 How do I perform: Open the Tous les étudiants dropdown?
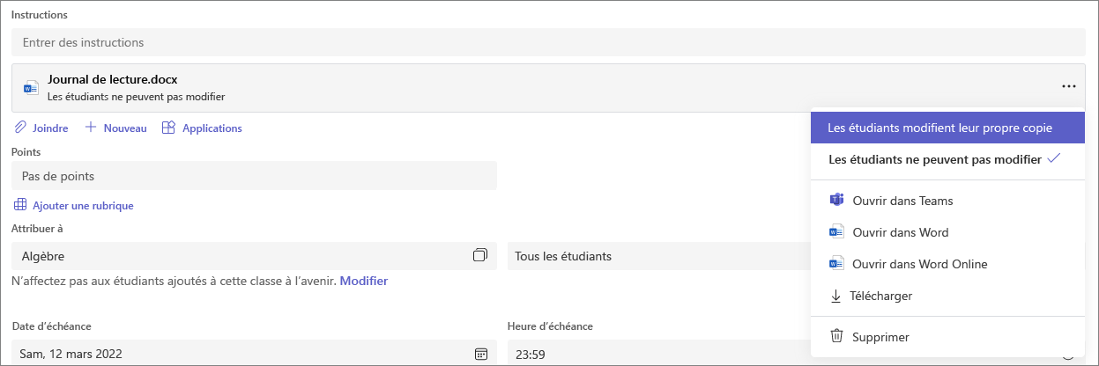click(x=659, y=256)
